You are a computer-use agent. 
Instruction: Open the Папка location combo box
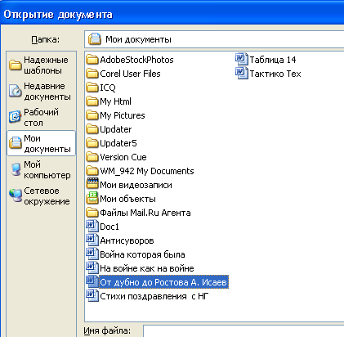pos(214,39)
